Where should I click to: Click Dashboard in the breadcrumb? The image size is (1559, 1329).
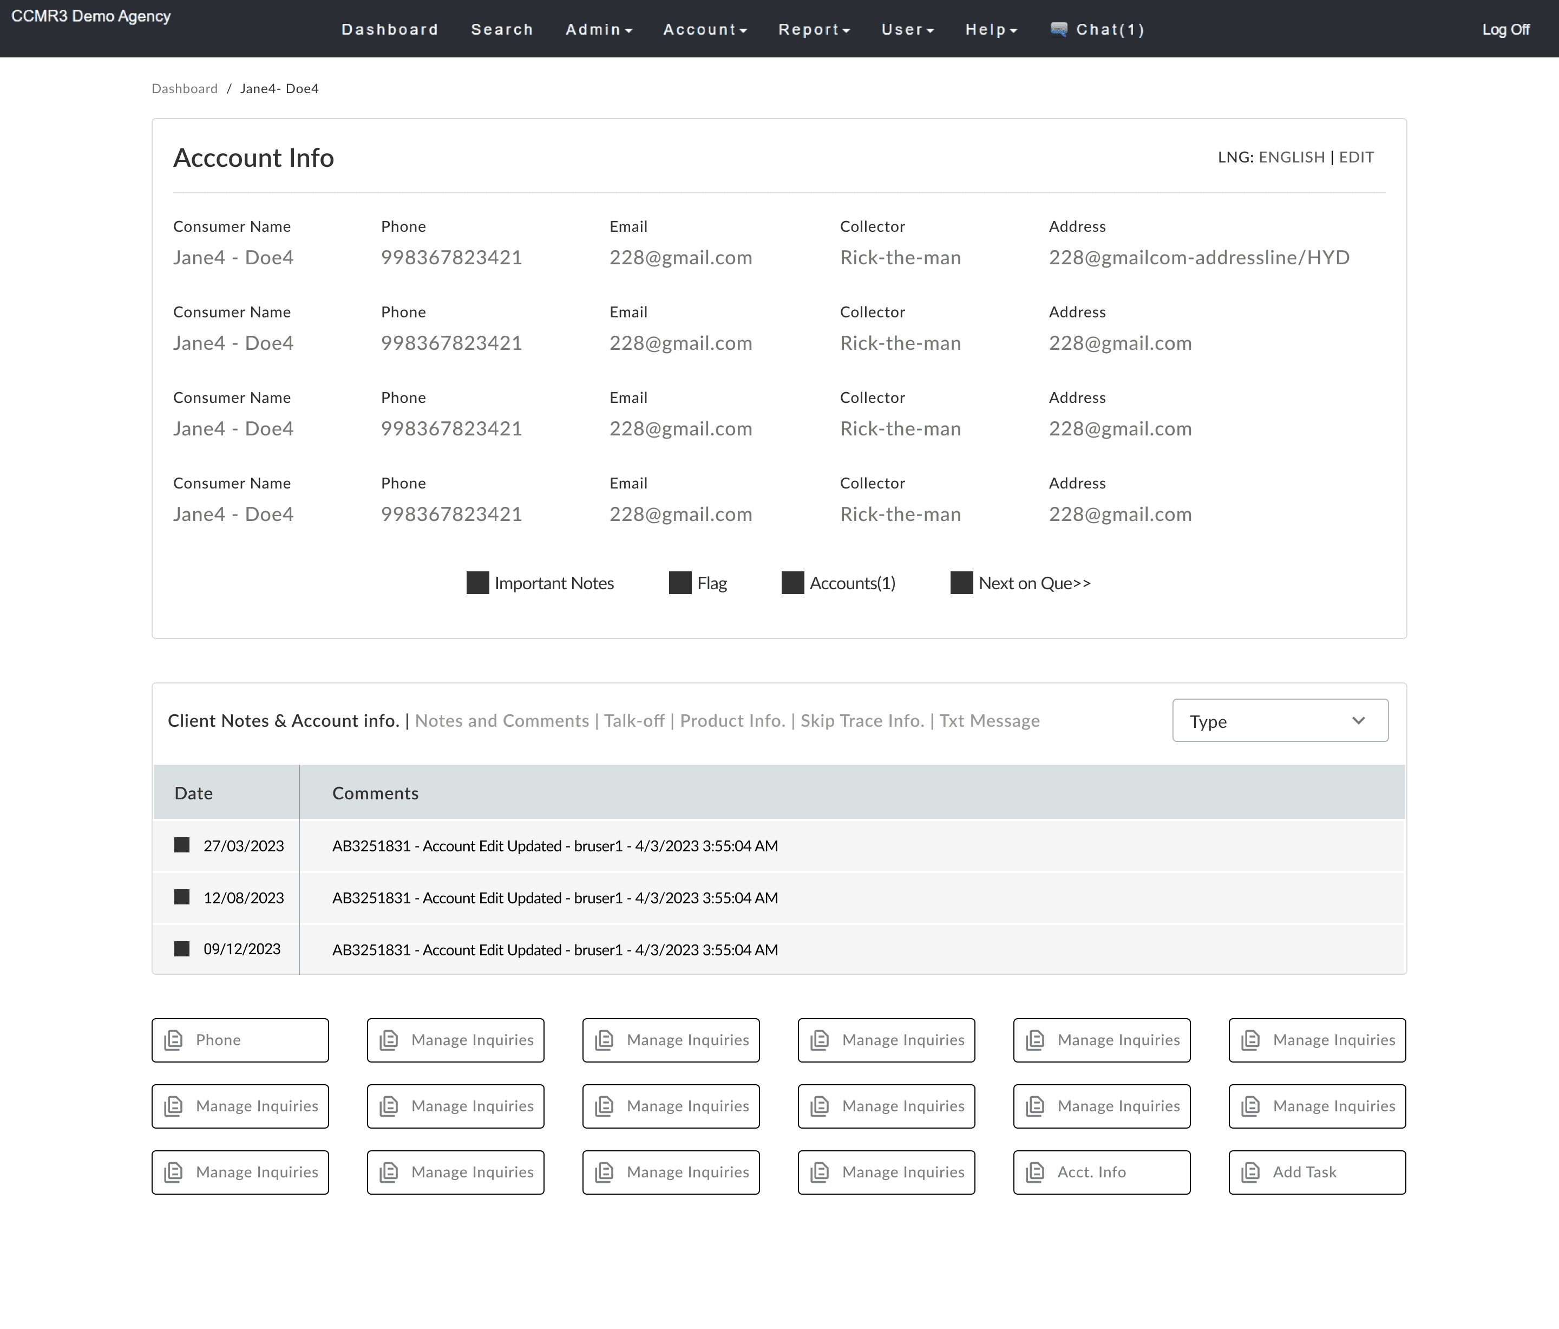[x=185, y=89]
